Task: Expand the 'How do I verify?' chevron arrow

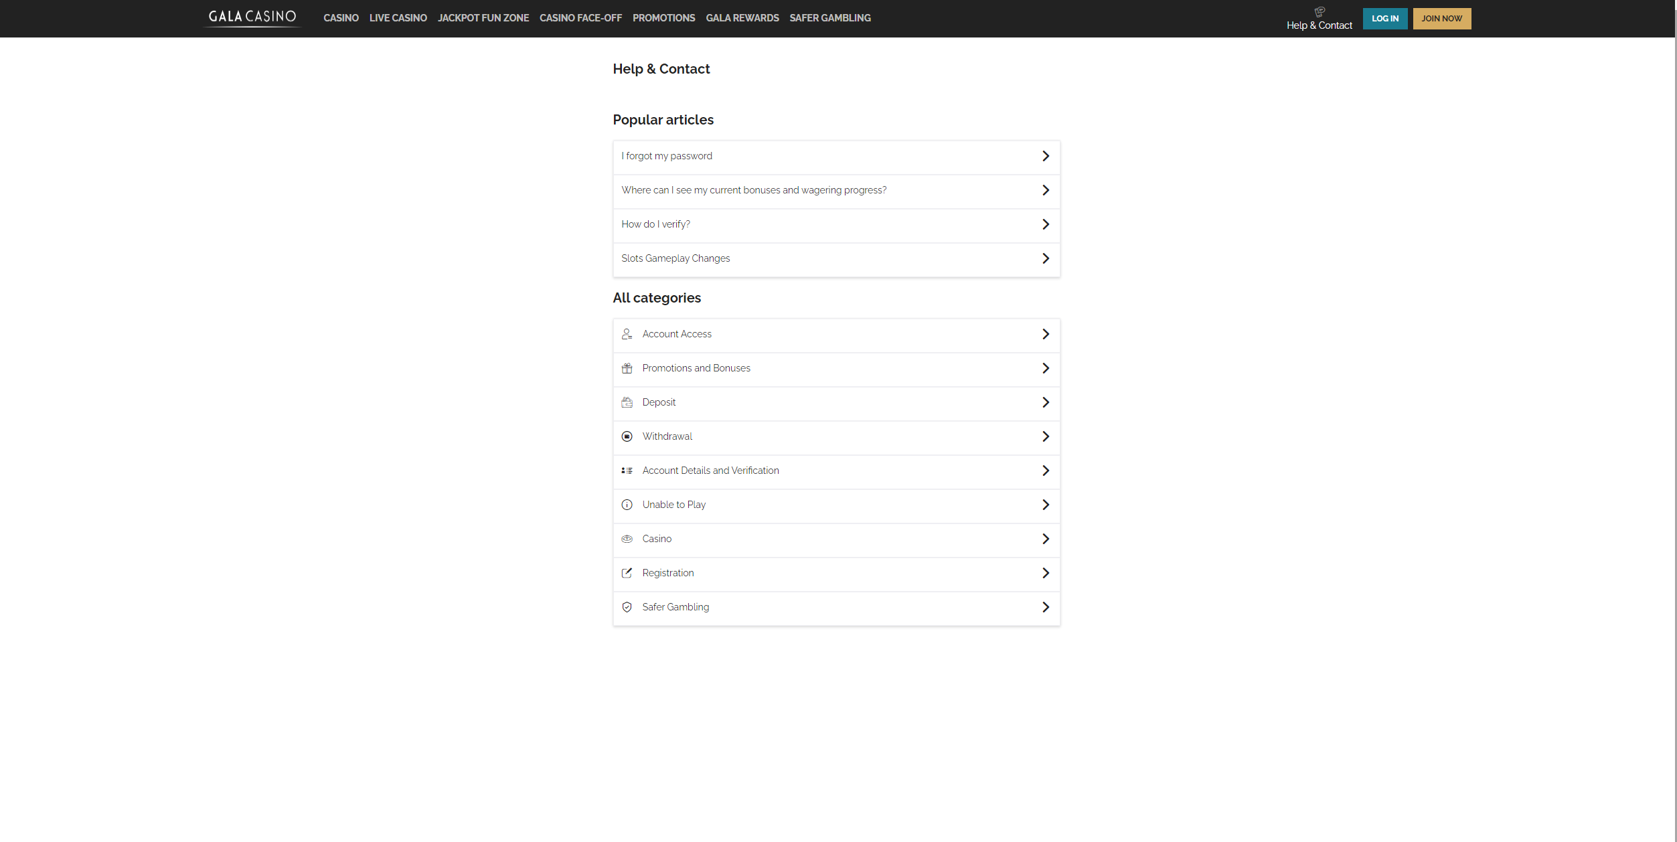Action: [x=1045, y=224]
